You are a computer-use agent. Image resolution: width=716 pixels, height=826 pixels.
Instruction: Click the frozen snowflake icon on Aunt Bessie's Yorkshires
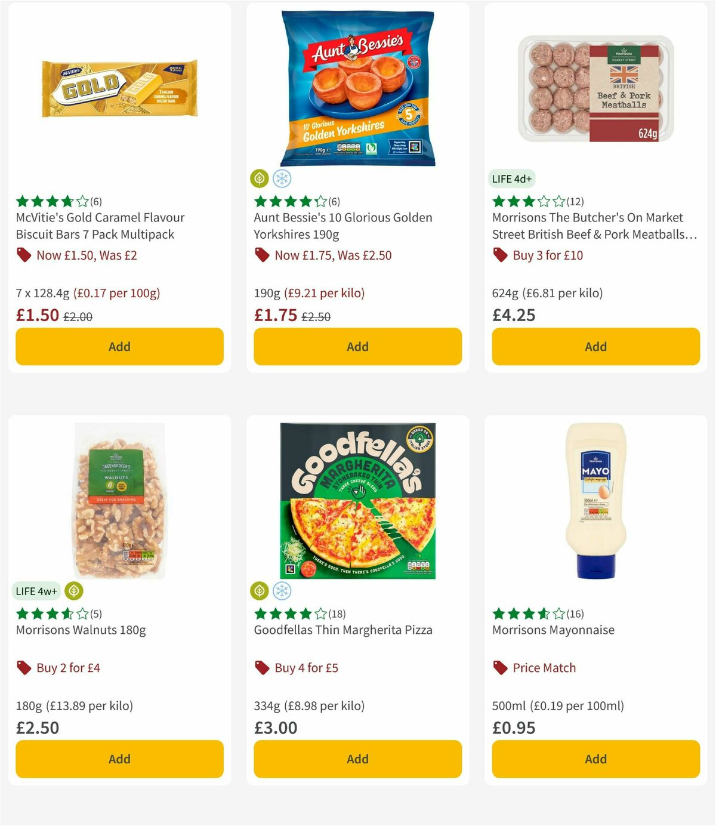click(282, 178)
